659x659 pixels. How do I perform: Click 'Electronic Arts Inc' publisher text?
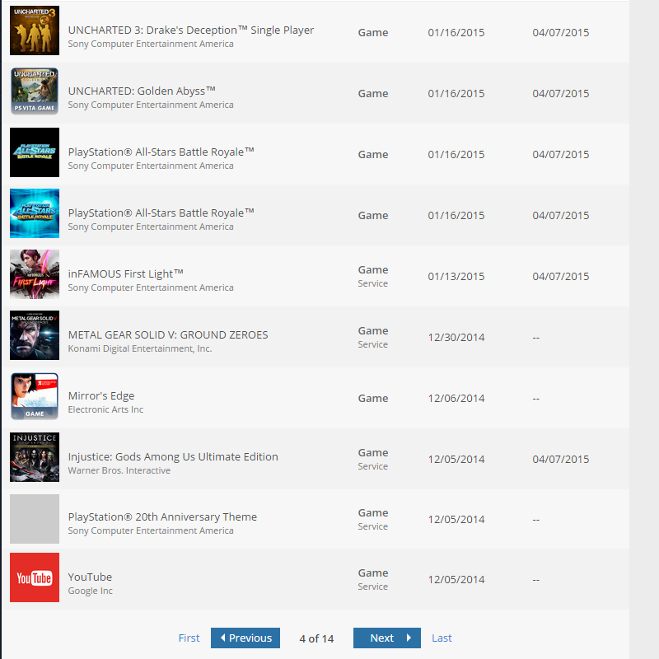point(105,409)
